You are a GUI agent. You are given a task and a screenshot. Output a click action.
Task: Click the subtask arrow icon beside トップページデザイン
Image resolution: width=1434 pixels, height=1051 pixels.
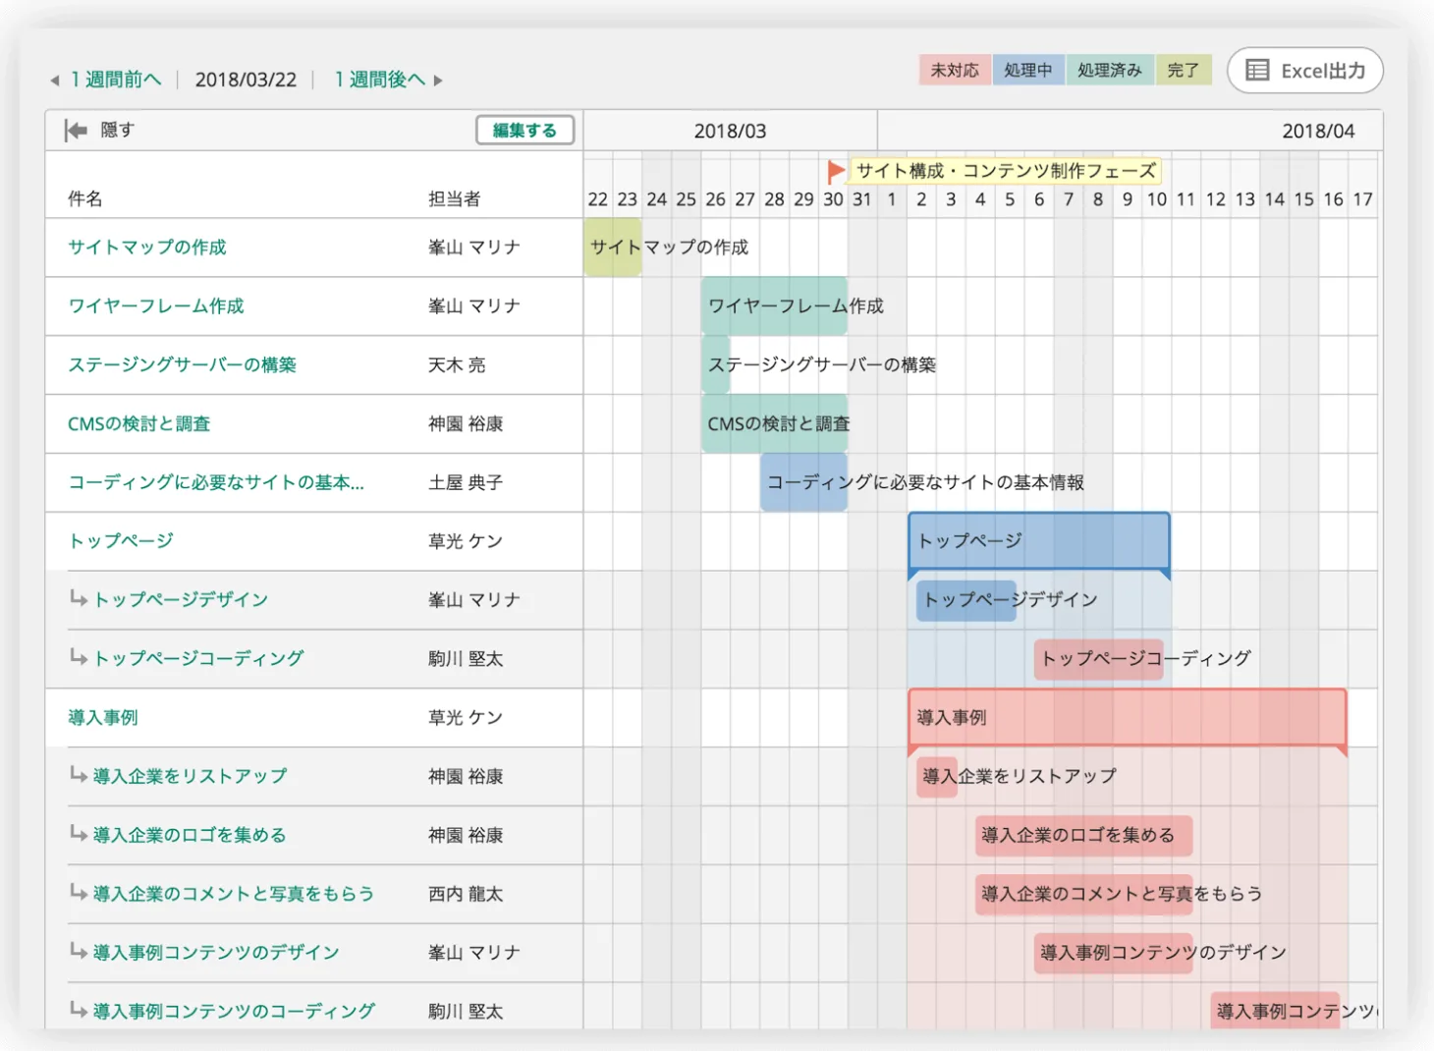coord(79,597)
